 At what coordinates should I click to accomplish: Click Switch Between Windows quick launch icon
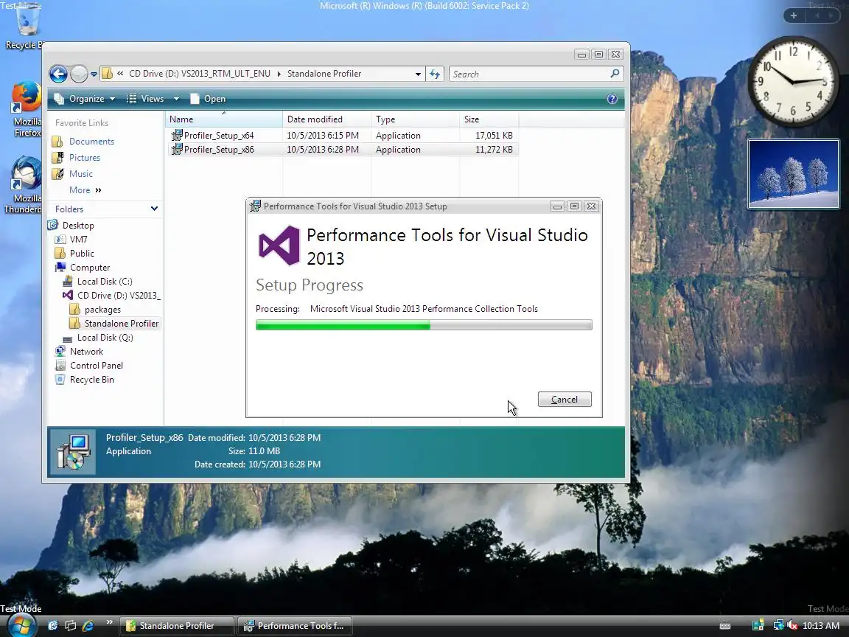[x=71, y=626]
